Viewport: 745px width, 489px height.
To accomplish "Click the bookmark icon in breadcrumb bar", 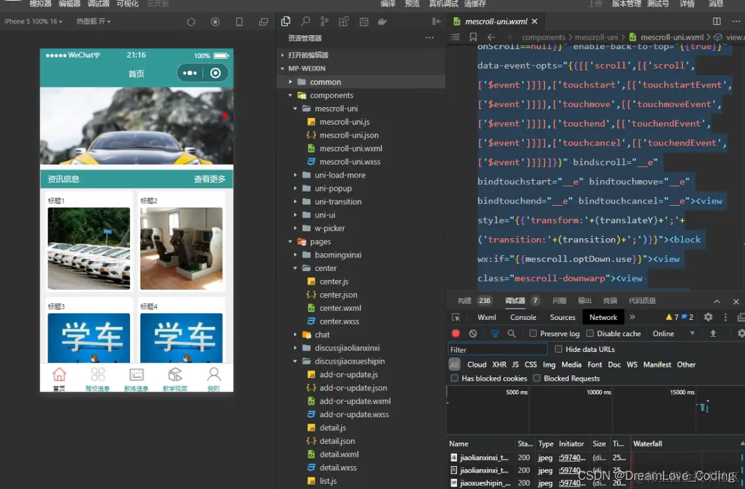I will coord(473,37).
